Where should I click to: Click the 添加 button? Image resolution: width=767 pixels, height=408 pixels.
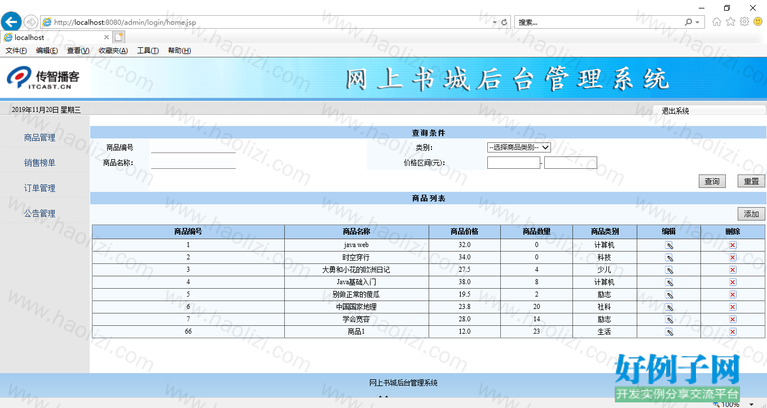[751, 214]
